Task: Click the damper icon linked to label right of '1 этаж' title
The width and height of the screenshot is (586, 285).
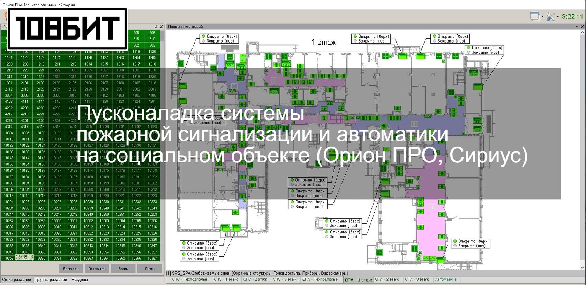Action: [403, 56]
